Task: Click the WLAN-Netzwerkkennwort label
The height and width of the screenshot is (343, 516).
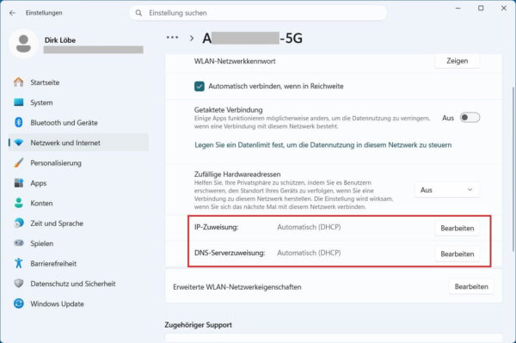Action: 235,61
